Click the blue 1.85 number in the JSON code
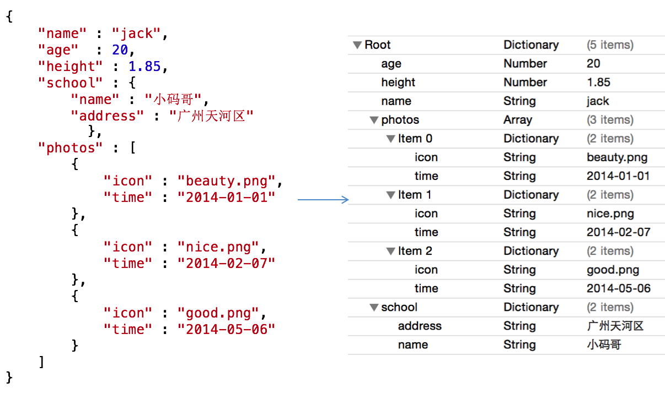 (144, 67)
